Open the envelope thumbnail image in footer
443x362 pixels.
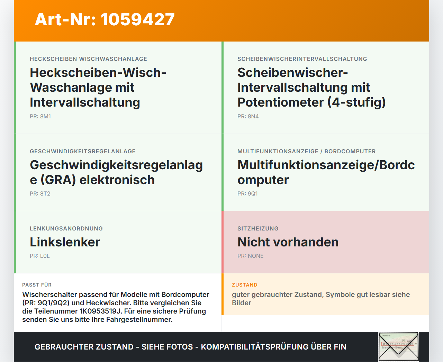398,347
